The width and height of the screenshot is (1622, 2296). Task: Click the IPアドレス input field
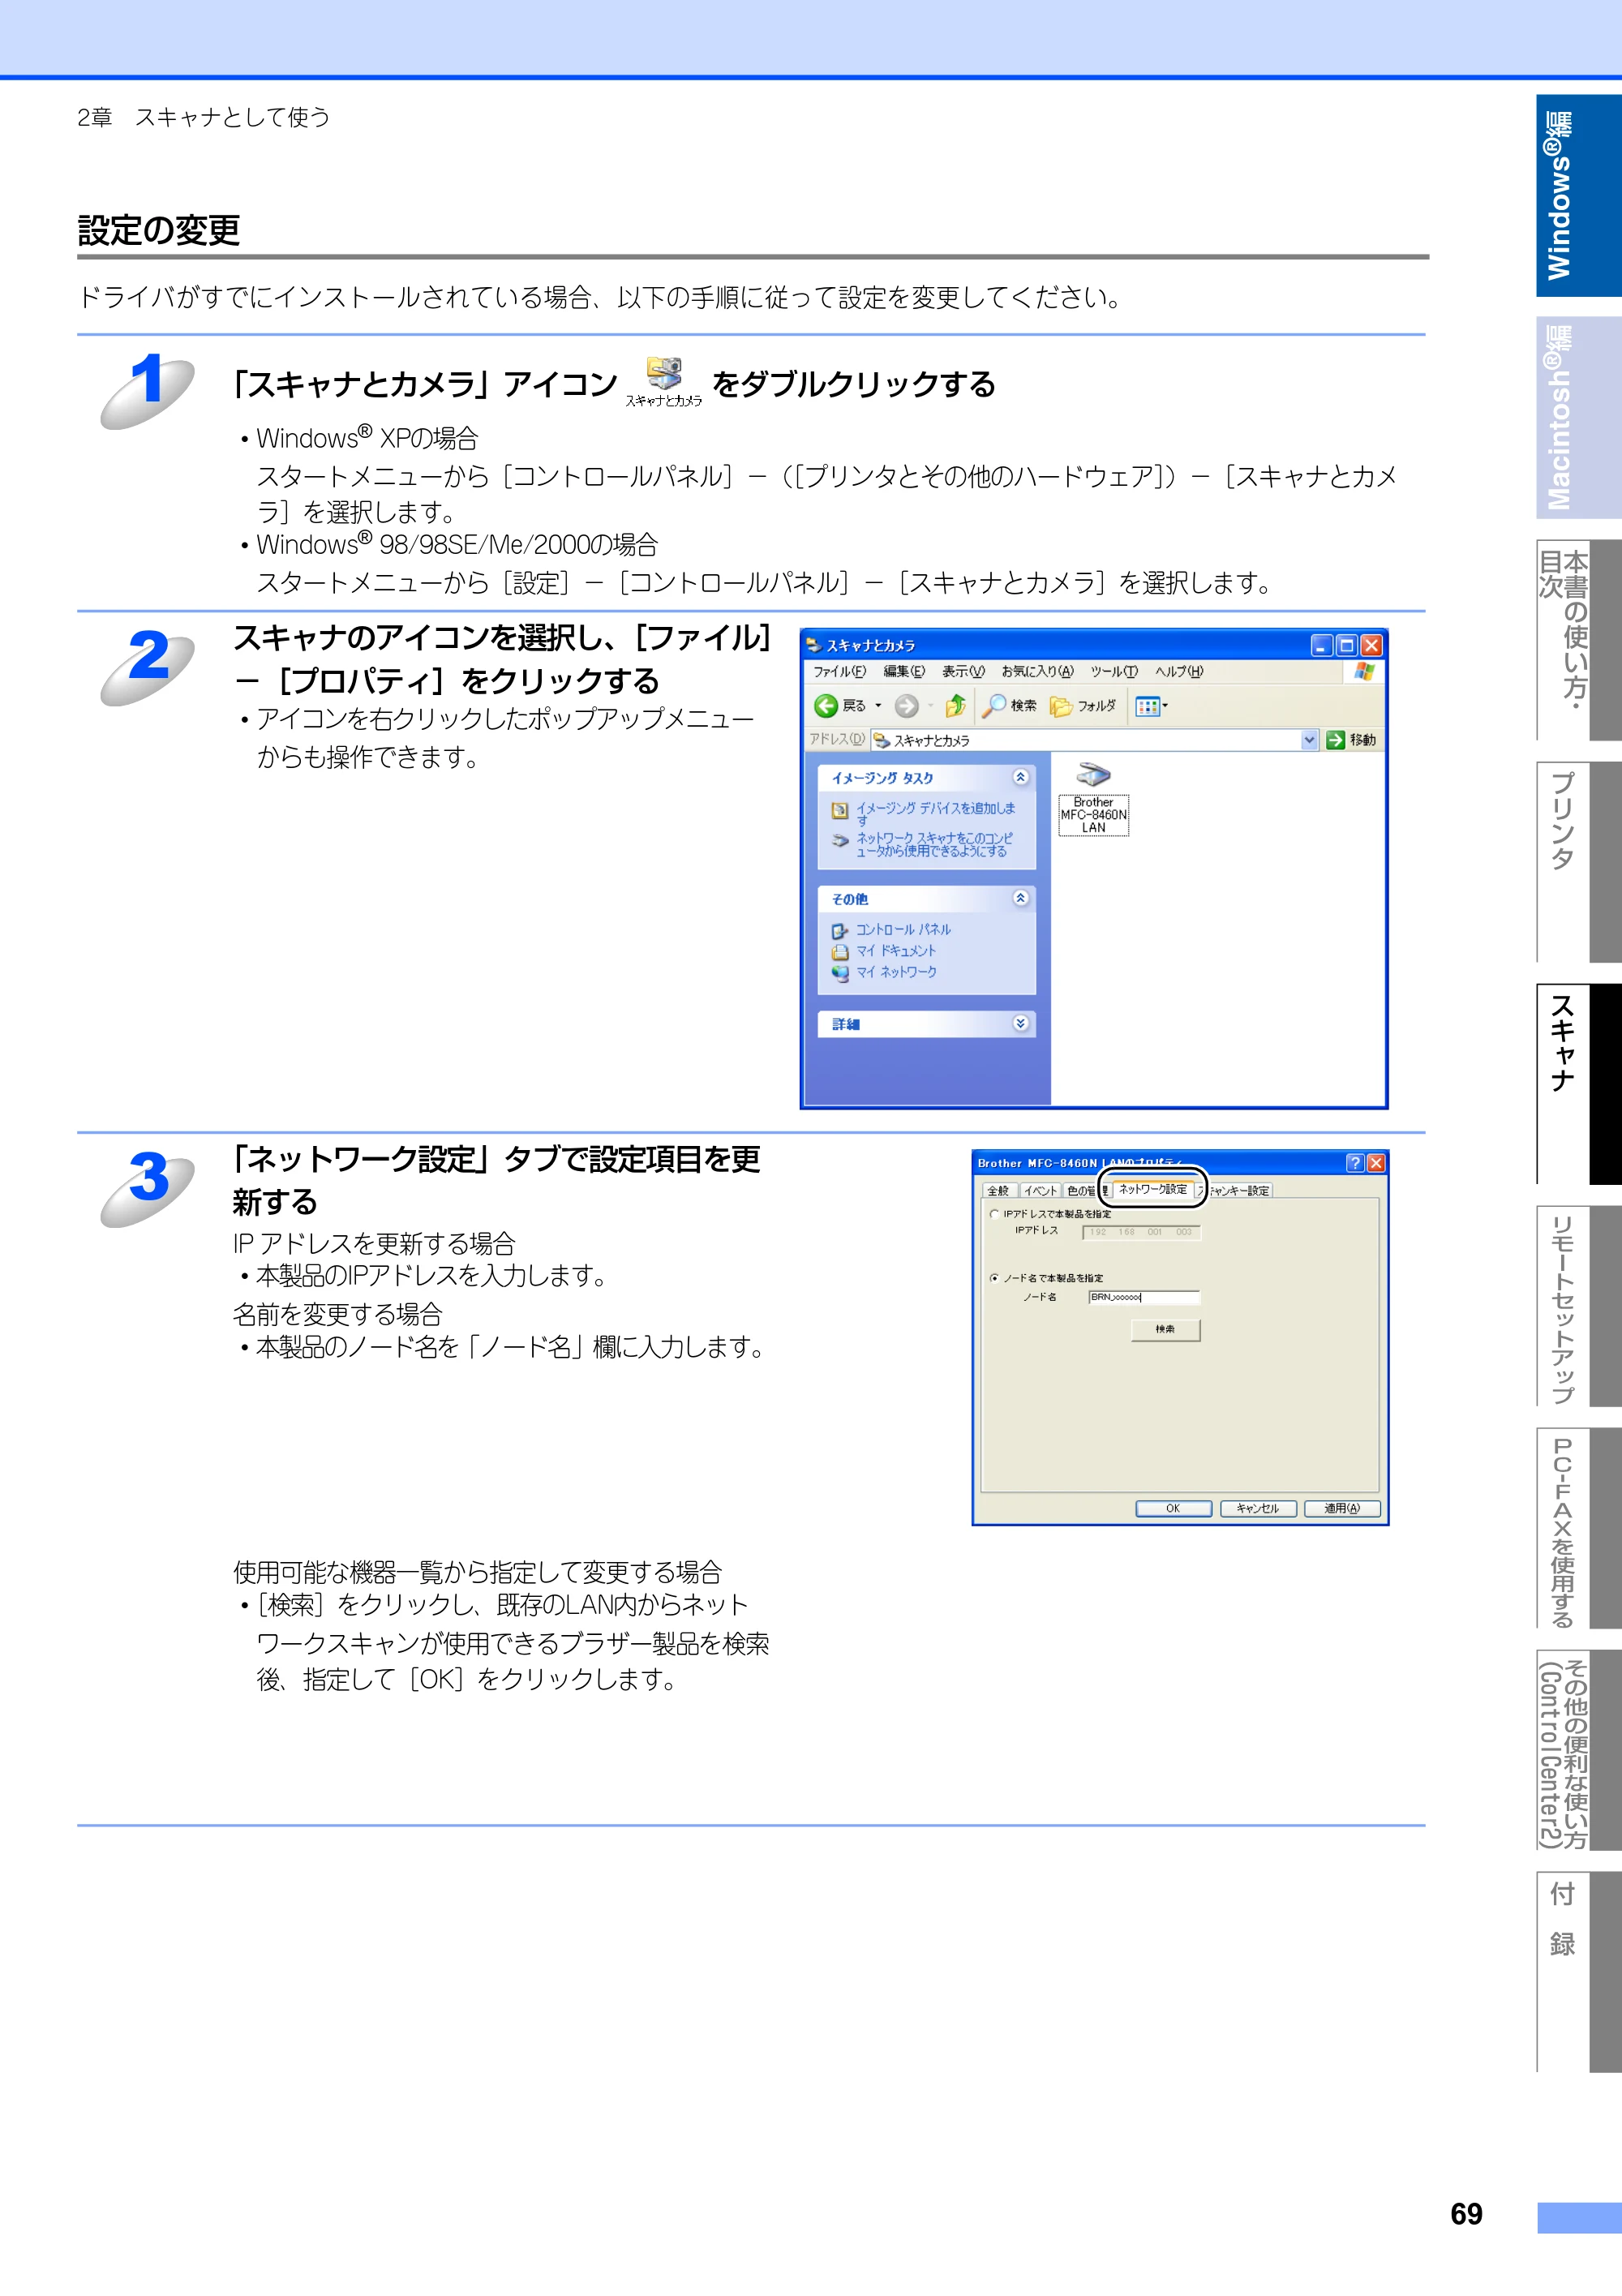(x=1141, y=1232)
